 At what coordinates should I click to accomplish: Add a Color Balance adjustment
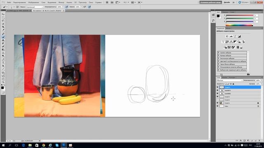(x=231, y=42)
